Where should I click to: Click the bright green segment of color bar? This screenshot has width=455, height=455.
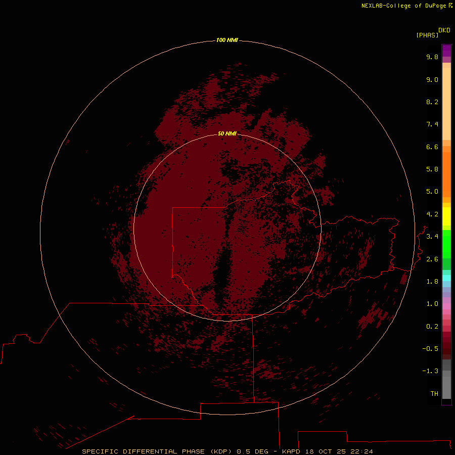tap(446, 244)
